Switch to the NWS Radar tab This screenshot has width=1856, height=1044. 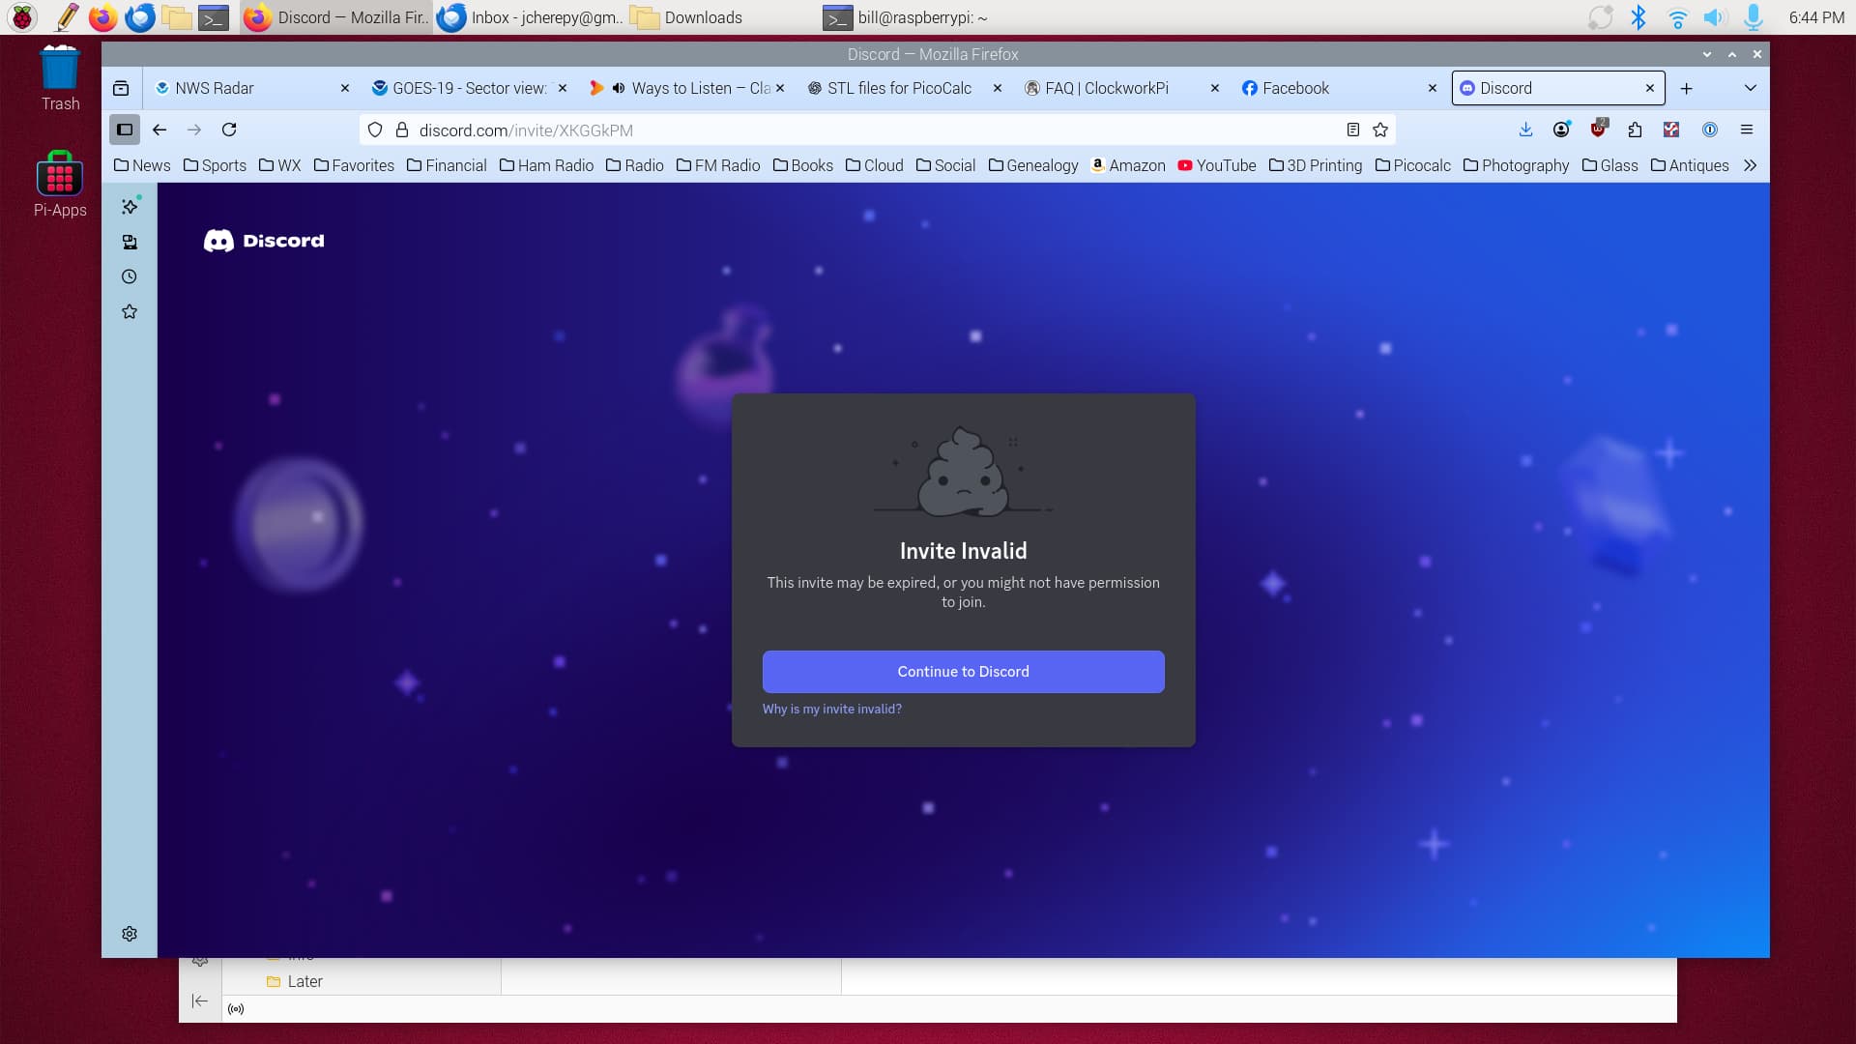point(215,88)
